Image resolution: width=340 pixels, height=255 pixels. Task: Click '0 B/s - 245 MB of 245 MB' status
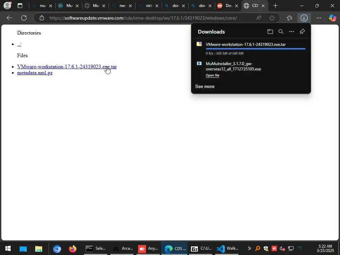click(225, 53)
